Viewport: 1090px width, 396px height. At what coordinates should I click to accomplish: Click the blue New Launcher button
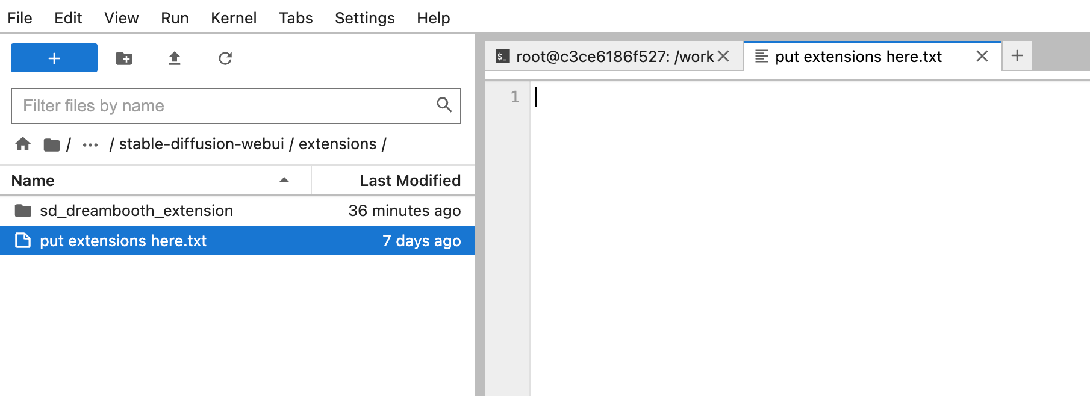(54, 58)
